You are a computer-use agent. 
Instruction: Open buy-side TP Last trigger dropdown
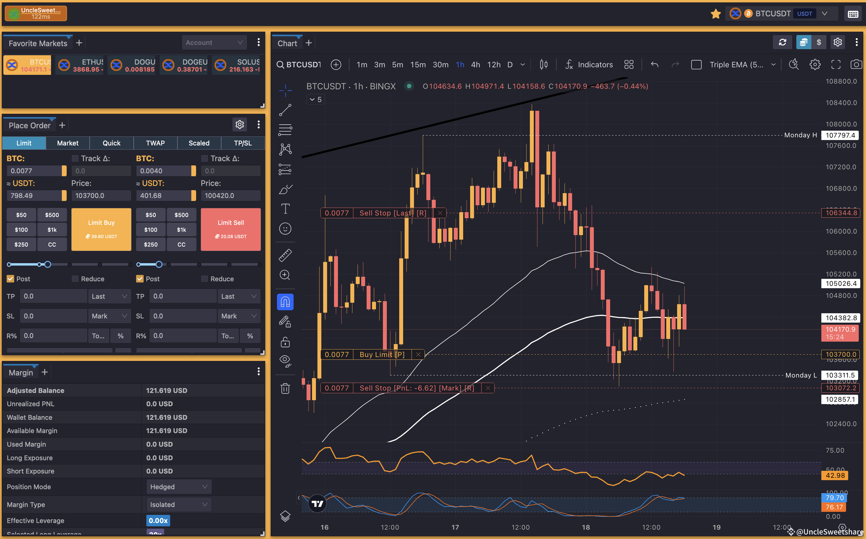click(x=109, y=296)
